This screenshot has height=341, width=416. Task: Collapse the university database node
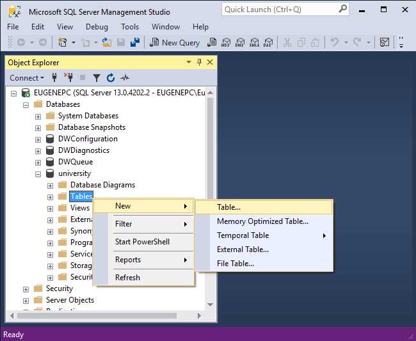click(x=38, y=173)
